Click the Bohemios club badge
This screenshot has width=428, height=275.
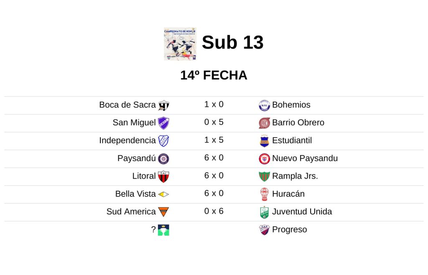pyautogui.click(x=264, y=105)
